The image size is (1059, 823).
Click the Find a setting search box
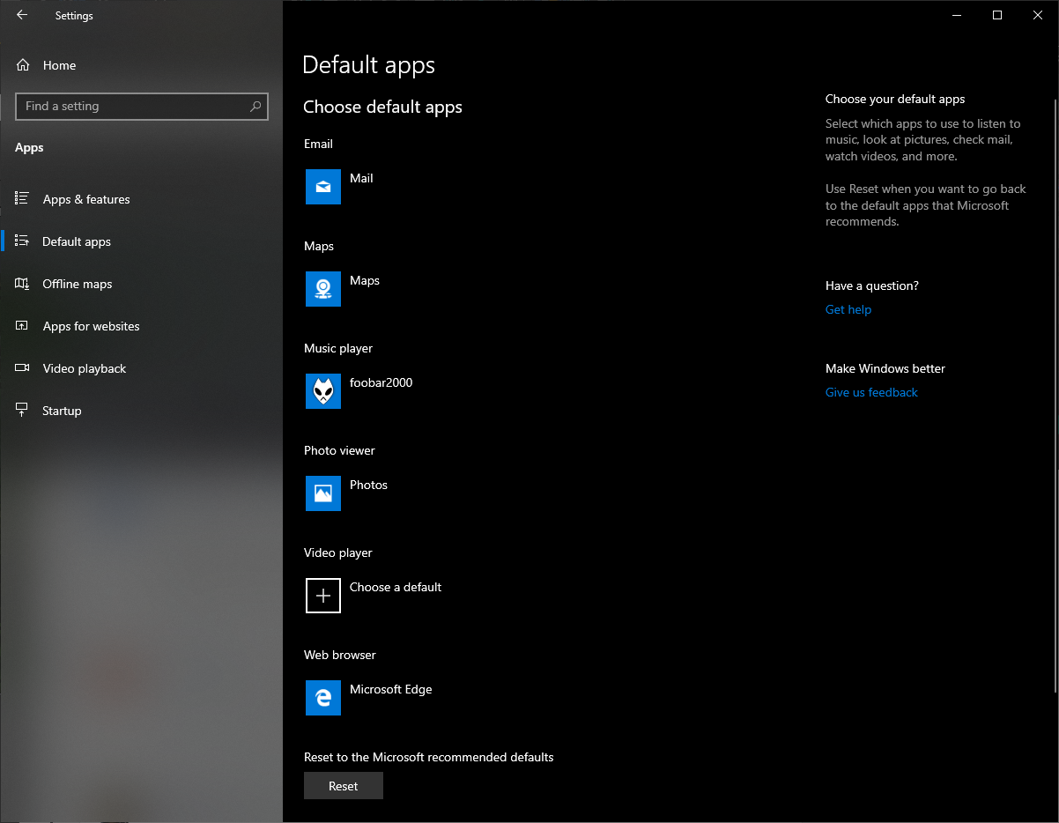coord(142,107)
